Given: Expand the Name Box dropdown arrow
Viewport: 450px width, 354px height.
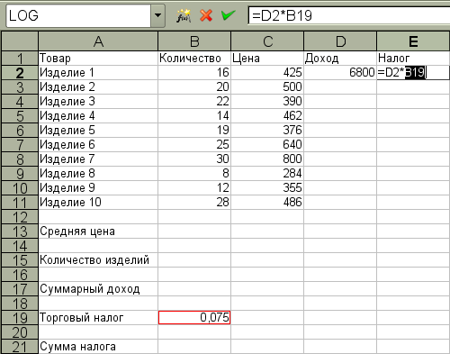Looking at the screenshot, I should 157,15.
